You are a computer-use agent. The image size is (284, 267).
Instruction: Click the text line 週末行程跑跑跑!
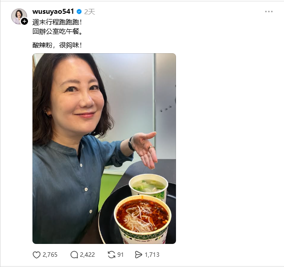pyautogui.click(x=57, y=22)
